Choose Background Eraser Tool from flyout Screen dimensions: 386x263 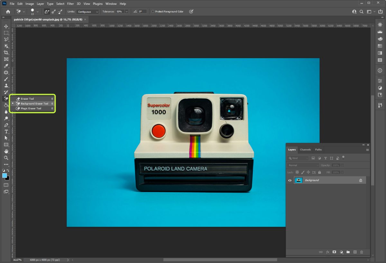point(33,104)
